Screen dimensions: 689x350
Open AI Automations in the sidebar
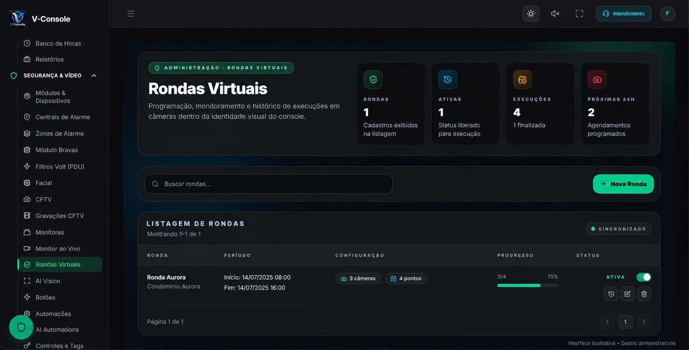57,330
